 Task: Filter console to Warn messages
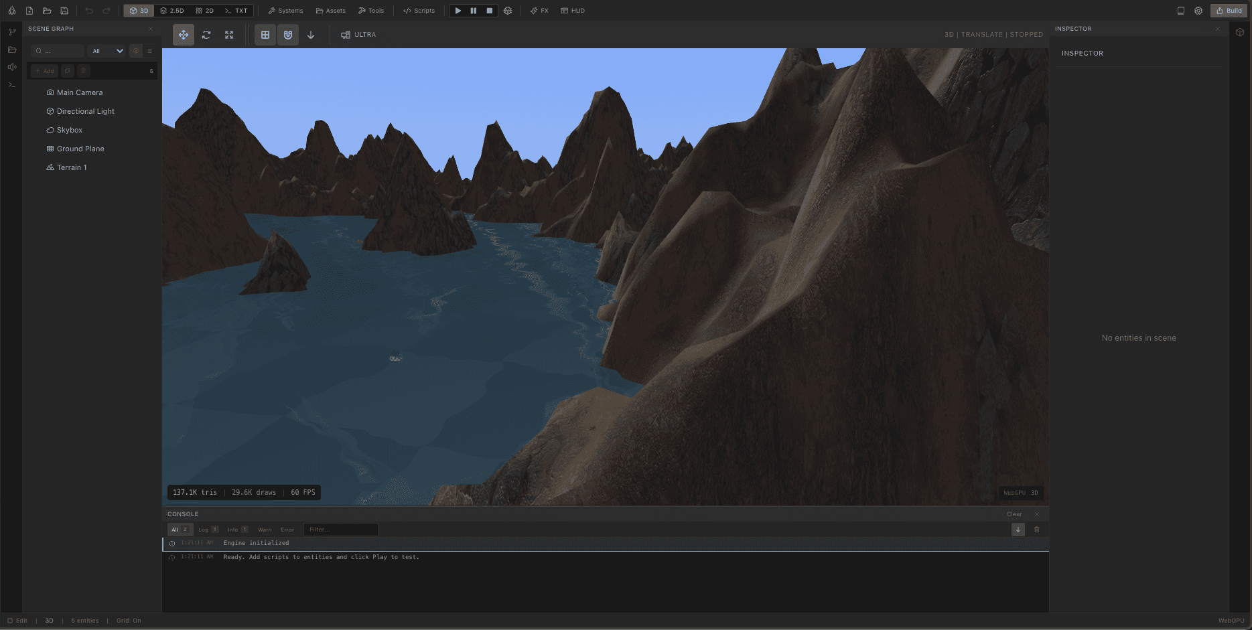265,530
